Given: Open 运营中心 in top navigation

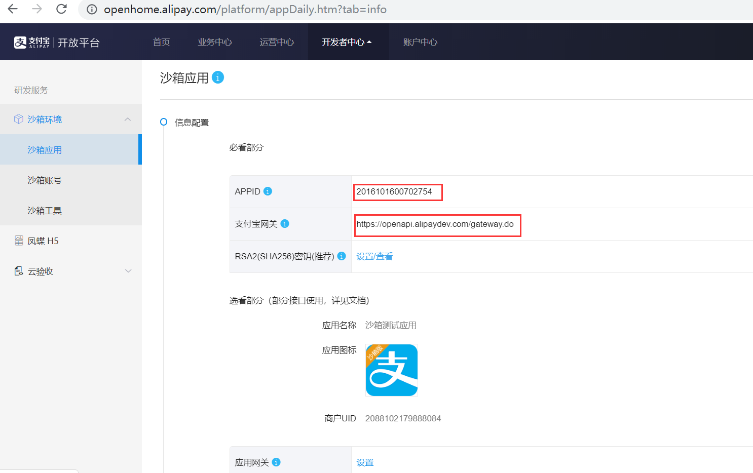Looking at the screenshot, I should 277,42.
